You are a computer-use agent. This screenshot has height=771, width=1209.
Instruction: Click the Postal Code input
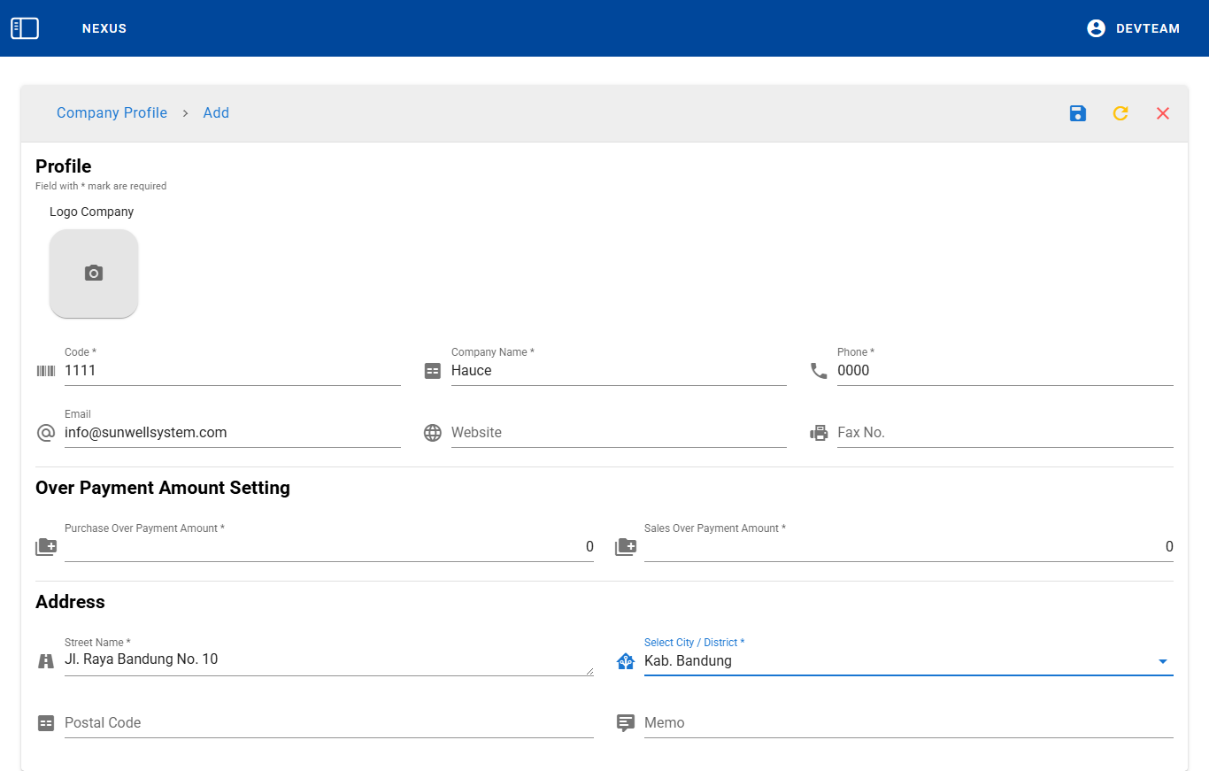pos(328,723)
